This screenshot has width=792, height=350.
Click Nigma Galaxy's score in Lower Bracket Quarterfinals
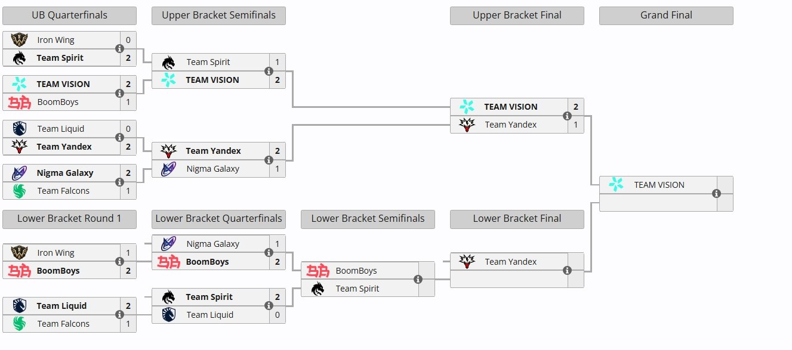click(278, 244)
